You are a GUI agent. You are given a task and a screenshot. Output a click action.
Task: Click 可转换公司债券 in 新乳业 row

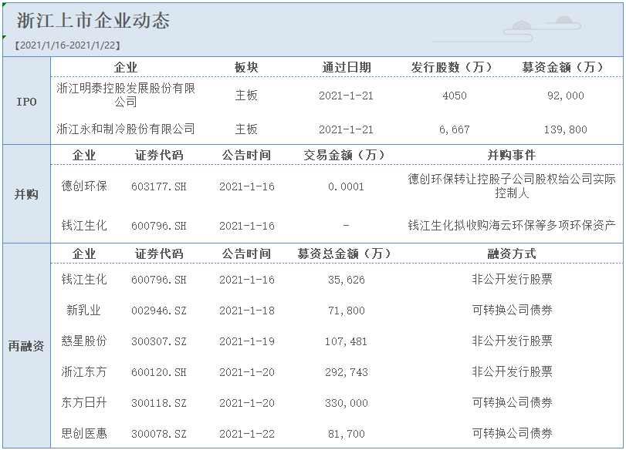coord(512,310)
